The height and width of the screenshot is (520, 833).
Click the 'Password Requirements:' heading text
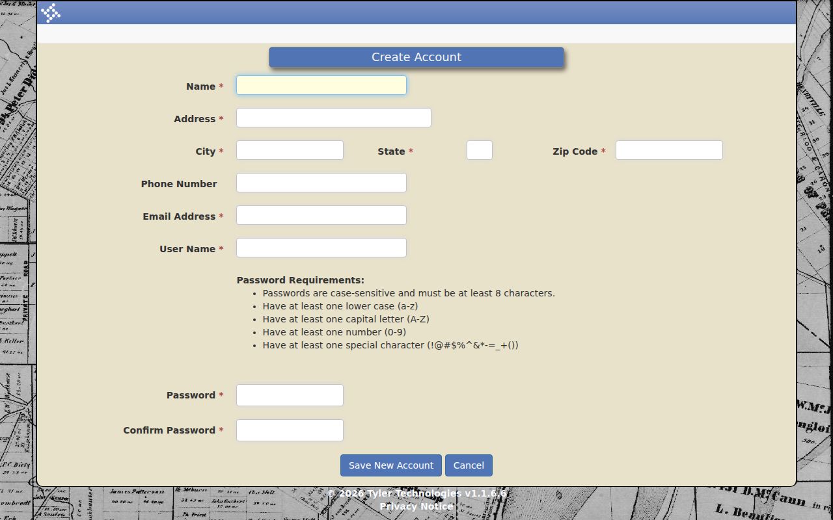coord(301,280)
